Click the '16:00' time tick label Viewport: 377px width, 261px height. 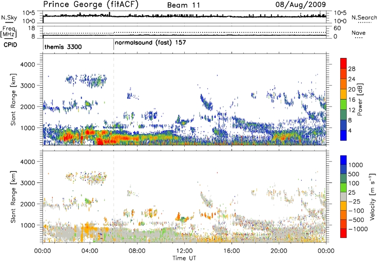click(x=231, y=251)
